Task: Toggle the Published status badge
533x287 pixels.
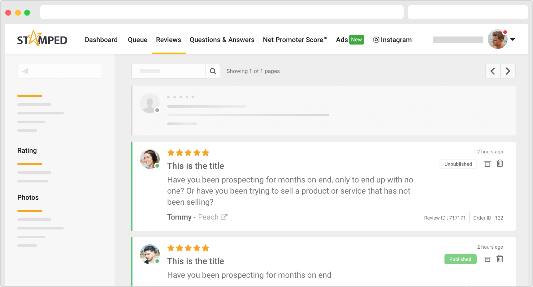Action: click(x=460, y=259)
